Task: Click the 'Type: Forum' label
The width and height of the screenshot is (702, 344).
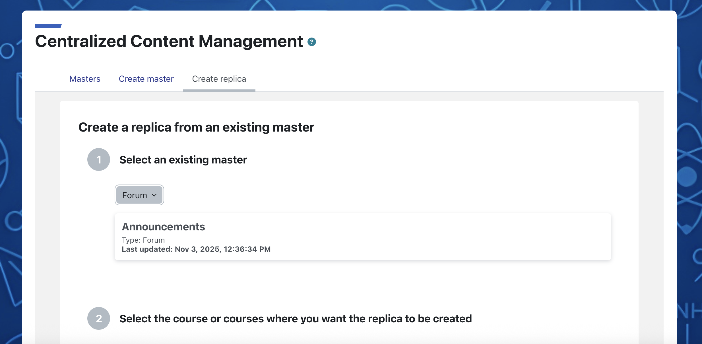Action: [143, 240]
